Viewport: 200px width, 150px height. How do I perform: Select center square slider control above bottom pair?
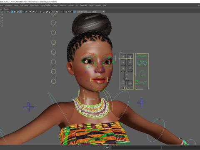(x=127, y=75)
